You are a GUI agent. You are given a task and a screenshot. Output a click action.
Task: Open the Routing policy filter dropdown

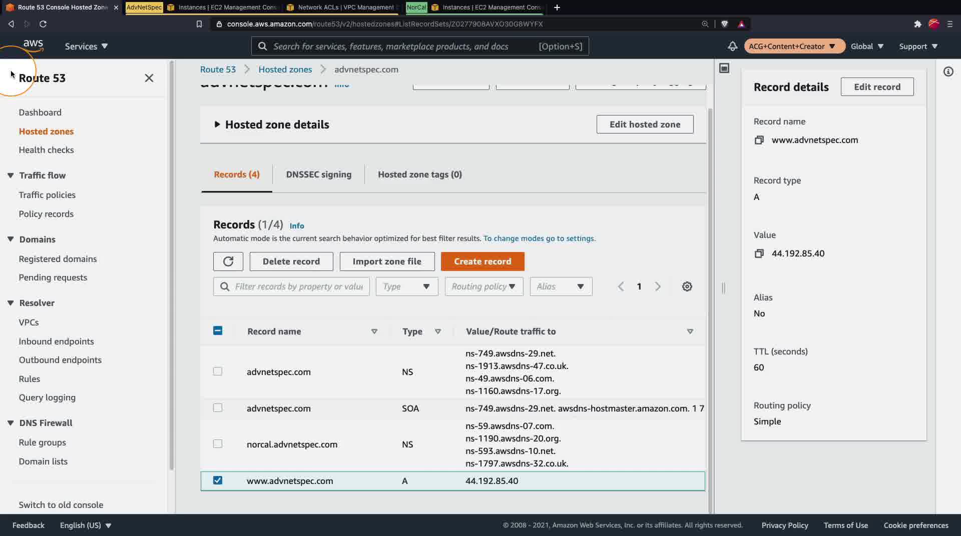coord(484,286)
